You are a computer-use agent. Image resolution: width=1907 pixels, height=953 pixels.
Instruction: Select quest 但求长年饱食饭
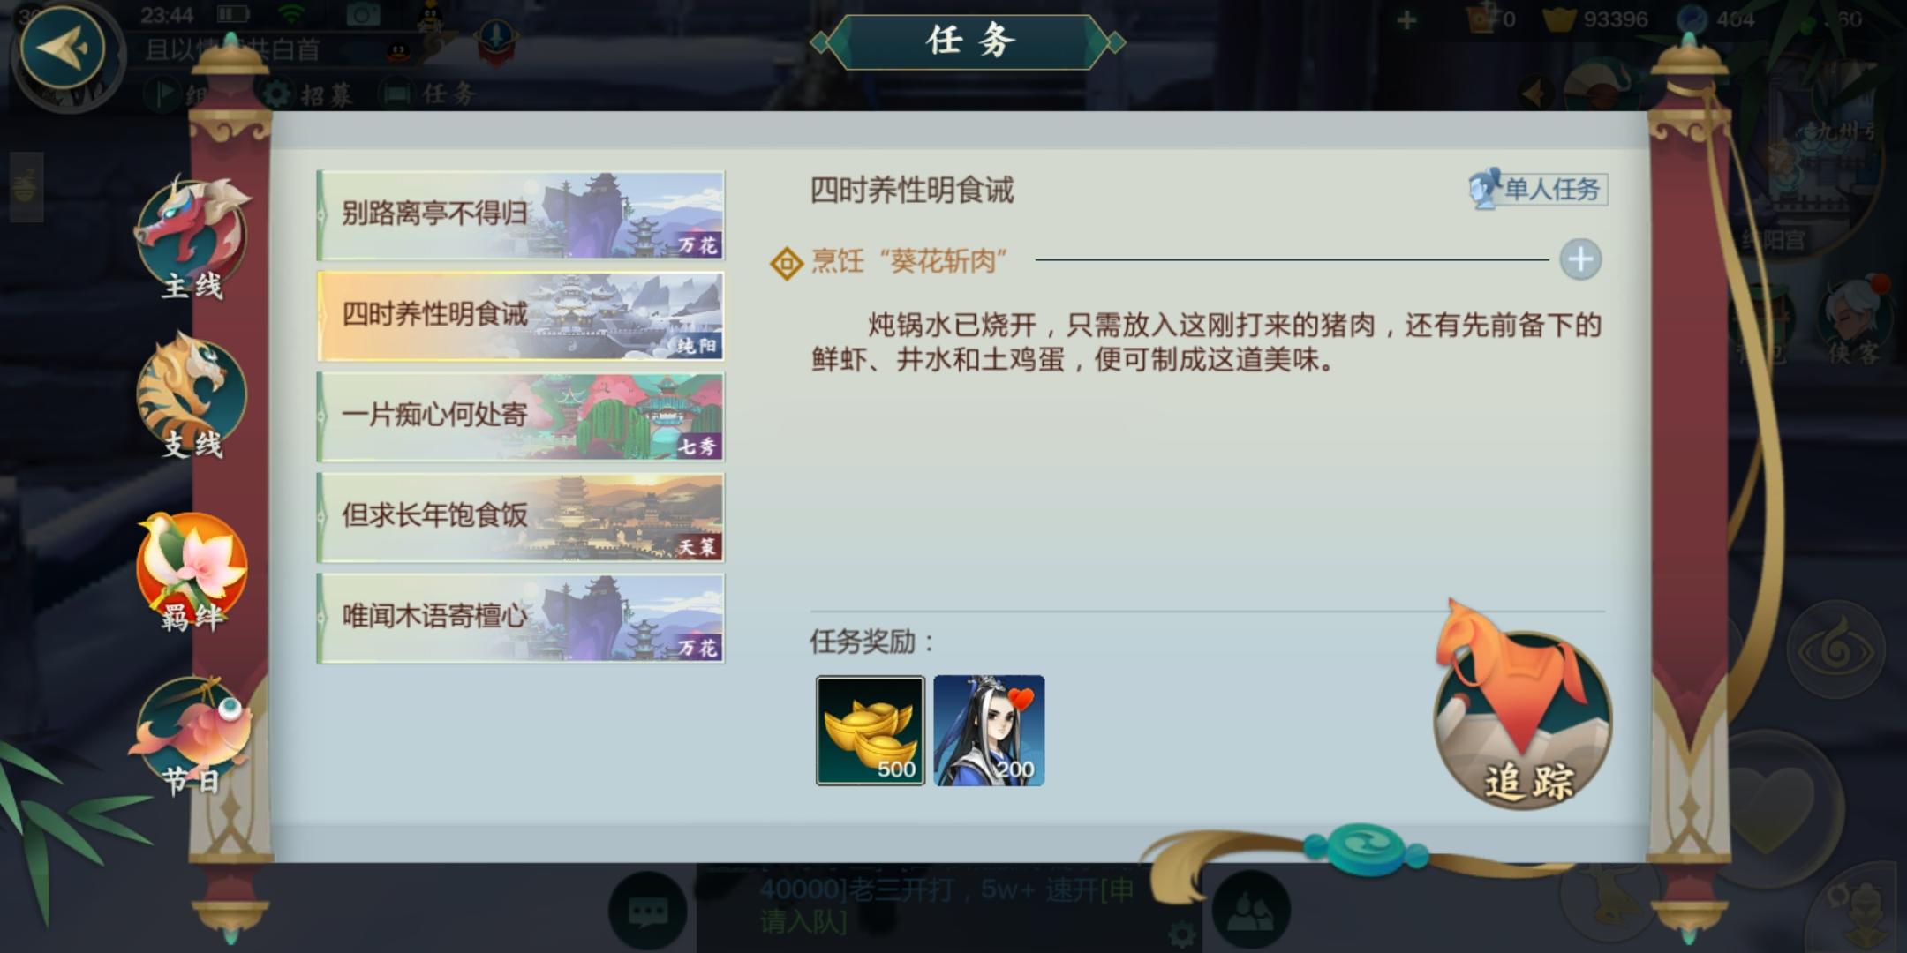[521, 517]
